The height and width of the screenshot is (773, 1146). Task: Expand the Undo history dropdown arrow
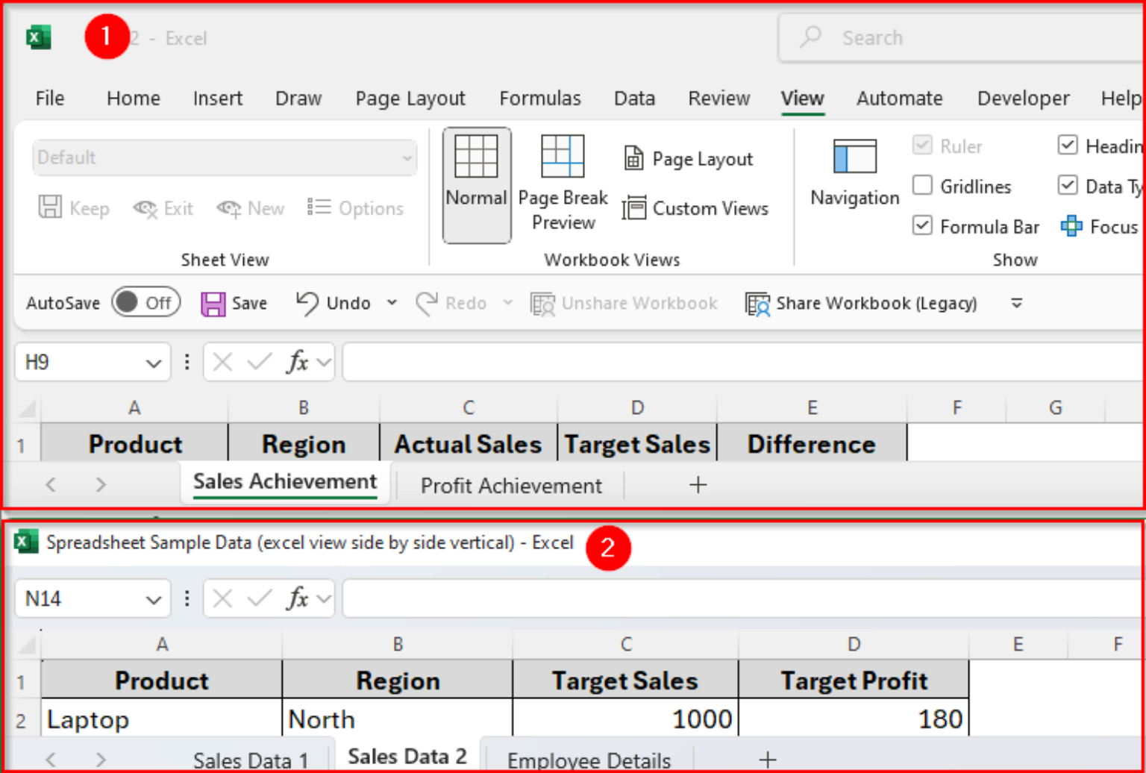(x=391, y=303)
